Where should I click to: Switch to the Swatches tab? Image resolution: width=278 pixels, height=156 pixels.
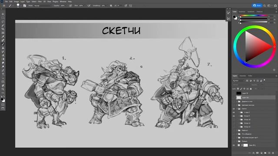pos(242,12)
